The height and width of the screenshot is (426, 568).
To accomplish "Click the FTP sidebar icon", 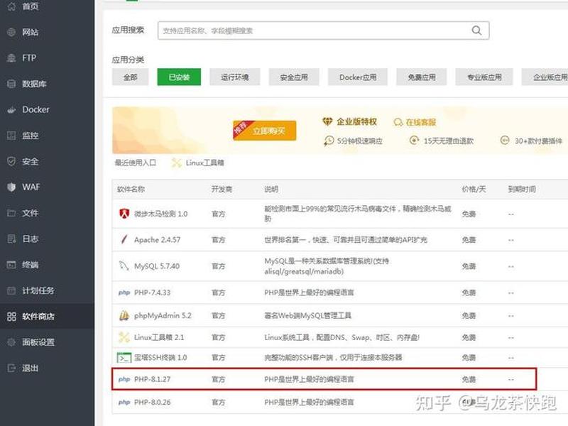I will click(11, 58).
